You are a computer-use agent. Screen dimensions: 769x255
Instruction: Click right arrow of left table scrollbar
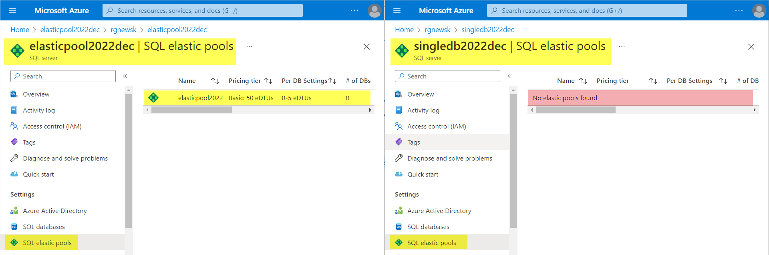[370, 110]
